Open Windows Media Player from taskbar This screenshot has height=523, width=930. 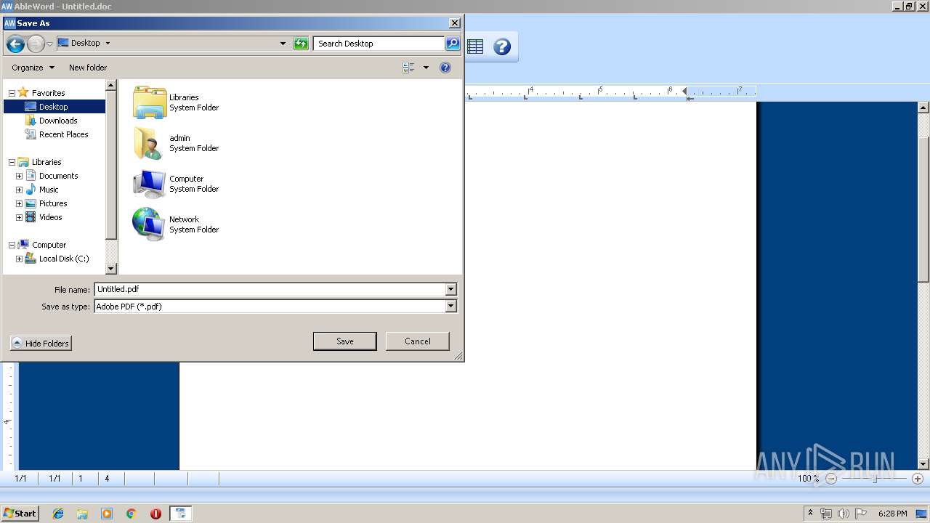tap(107, 514)
